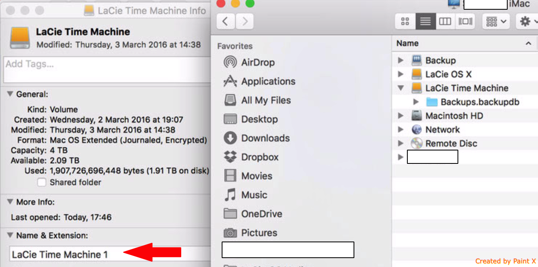
Task: Select the Network globe icon
Action: click(417, 130)
